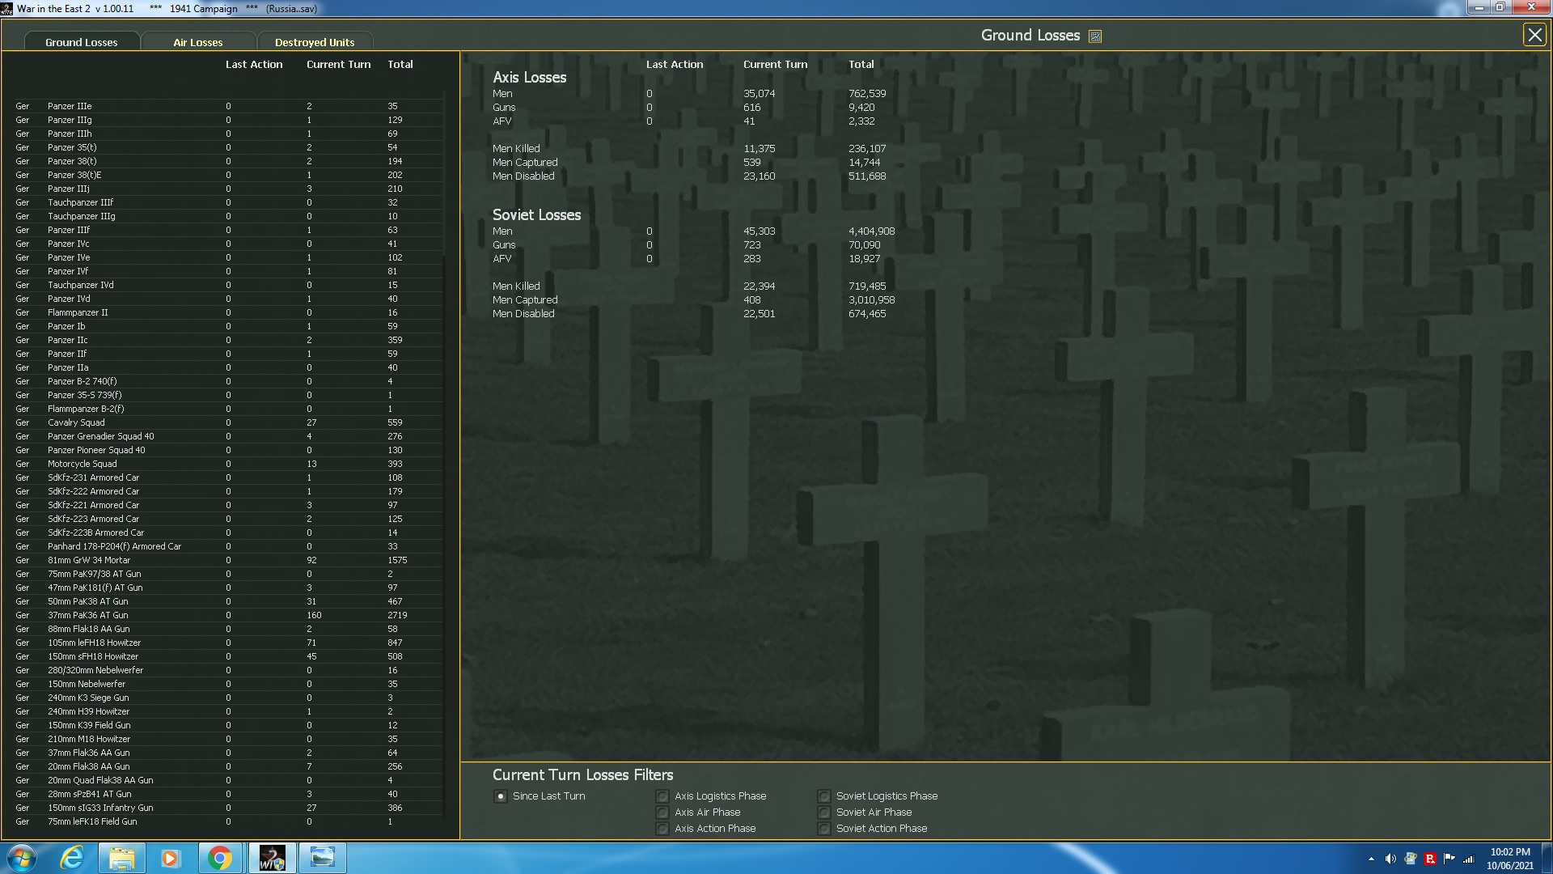The image size is (1553, 874).
Task: Open Windows Media Player in the taskbar
Action: [x=170, y=858]
